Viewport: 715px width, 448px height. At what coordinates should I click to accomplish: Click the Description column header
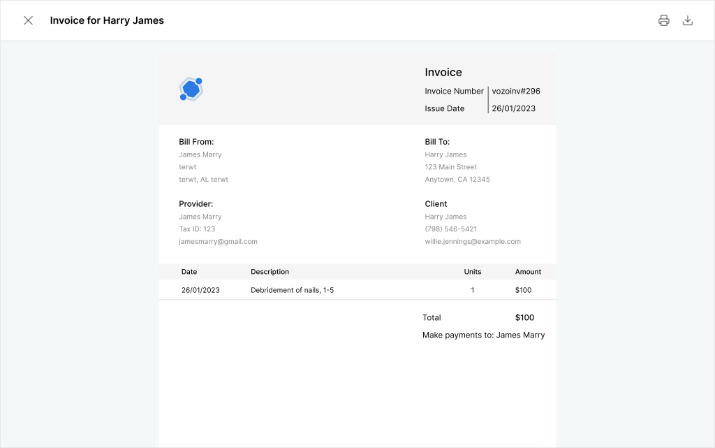point(270,271)
